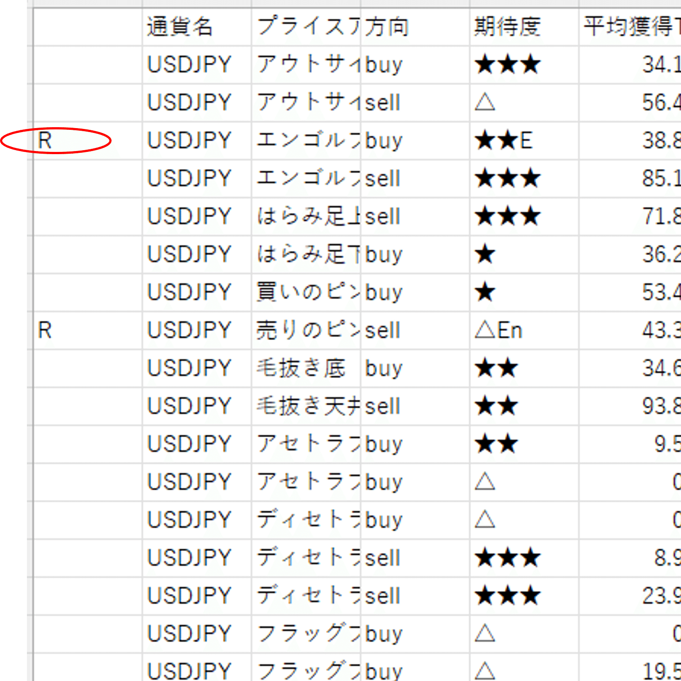This screenshot has width=681, height=681.
Task: Click the △ rating in the 19.5 row
Action: point(524,667)
